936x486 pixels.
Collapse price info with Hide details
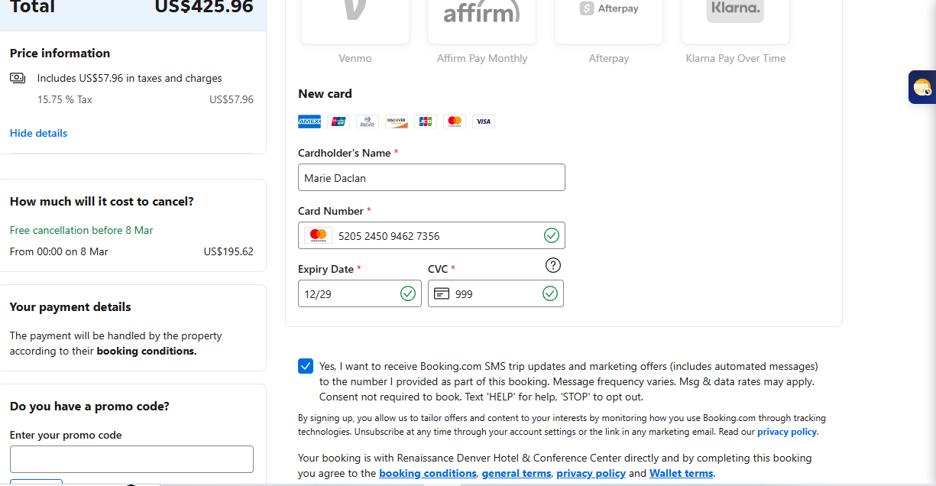[x=38, y=133]
